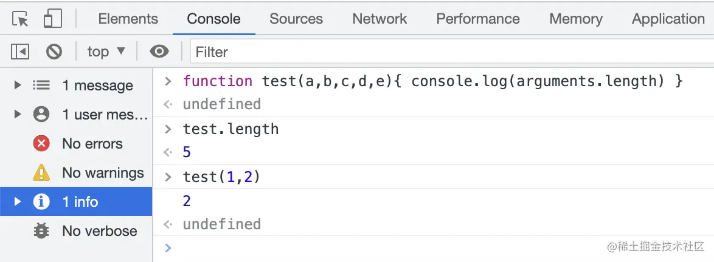
Task: Clear console with the ban icon
Action: 54,52
